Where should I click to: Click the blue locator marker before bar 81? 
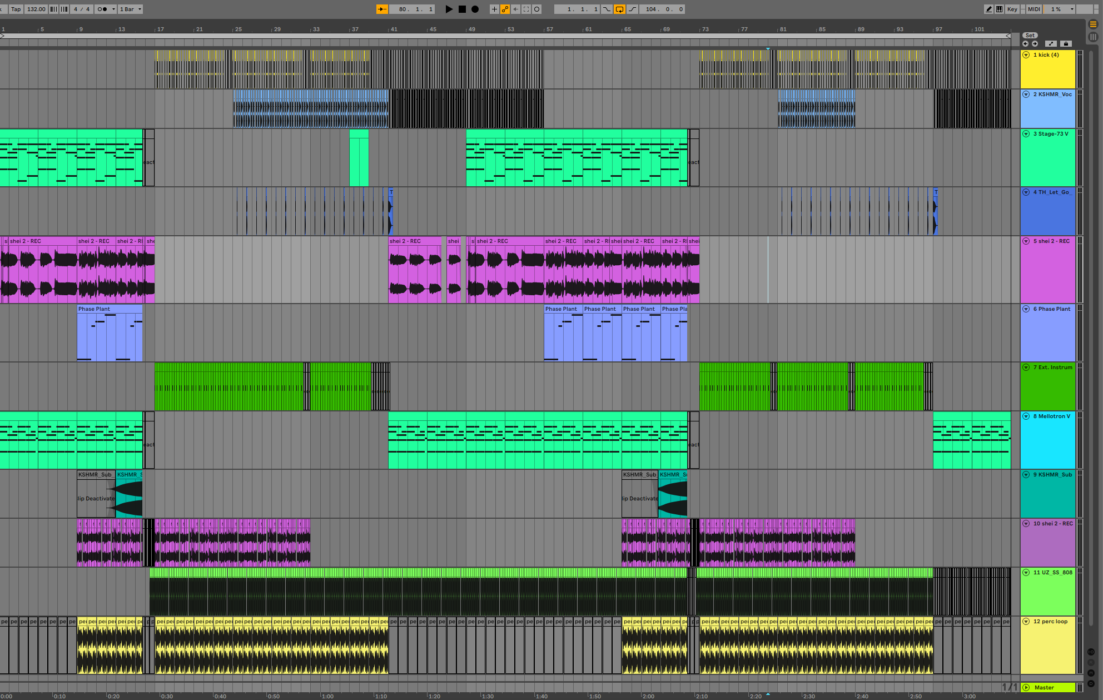pos(768,49)
